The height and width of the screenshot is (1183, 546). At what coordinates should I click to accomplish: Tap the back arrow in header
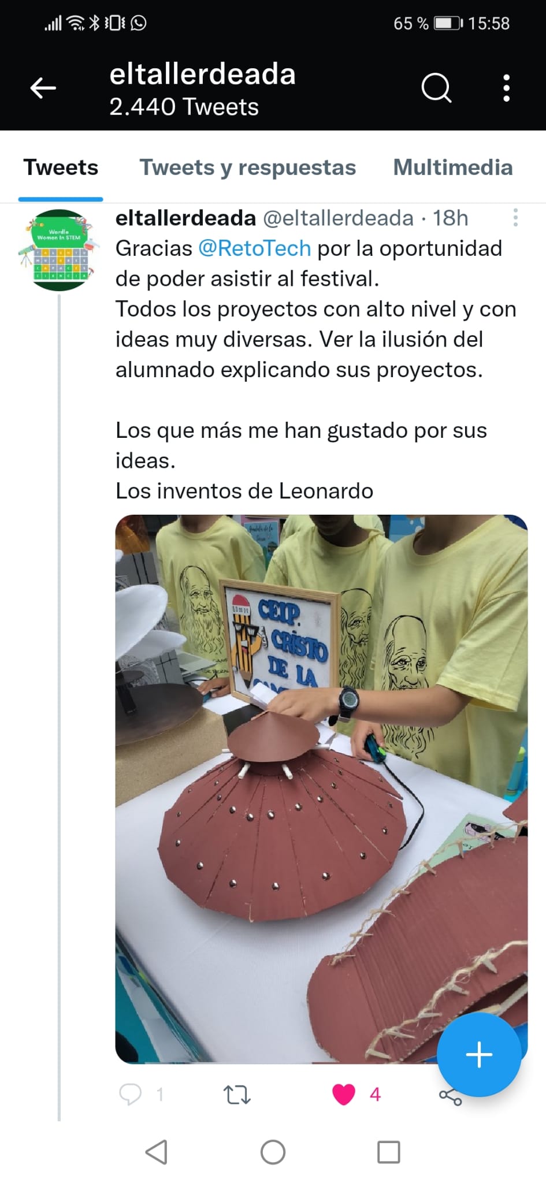(43, 88)
